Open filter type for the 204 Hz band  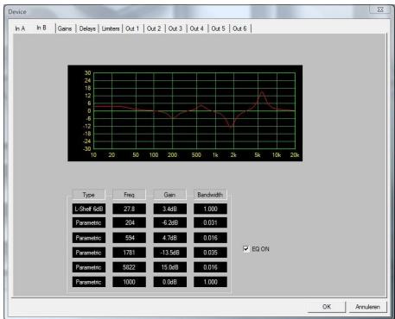[89, 222]
